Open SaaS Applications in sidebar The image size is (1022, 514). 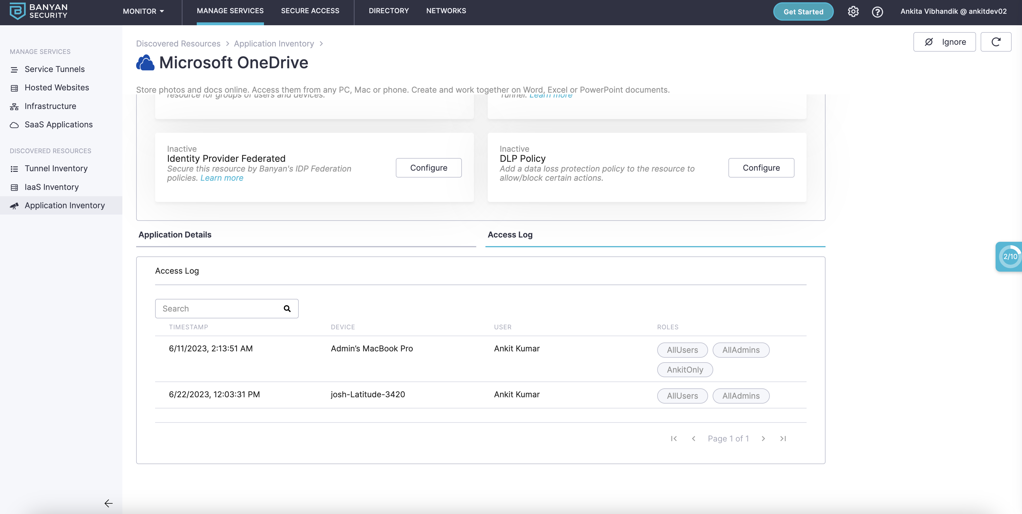58,125
